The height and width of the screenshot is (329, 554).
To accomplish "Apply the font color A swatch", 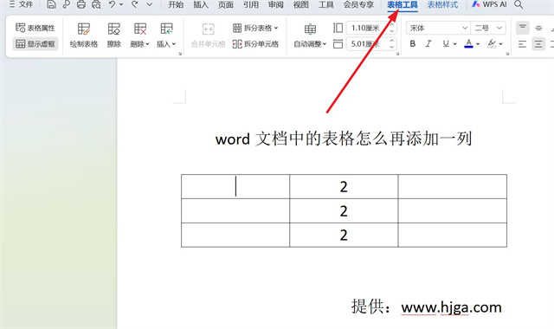I will point(468,44).
